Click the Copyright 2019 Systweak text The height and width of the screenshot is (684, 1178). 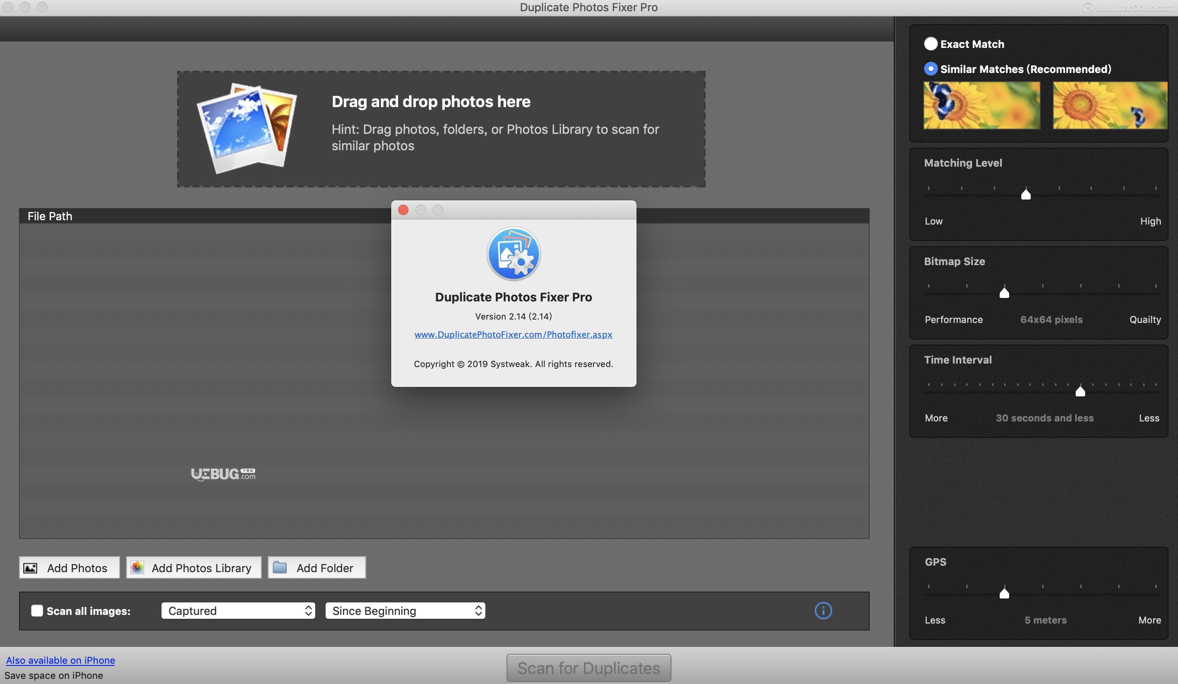513,364
